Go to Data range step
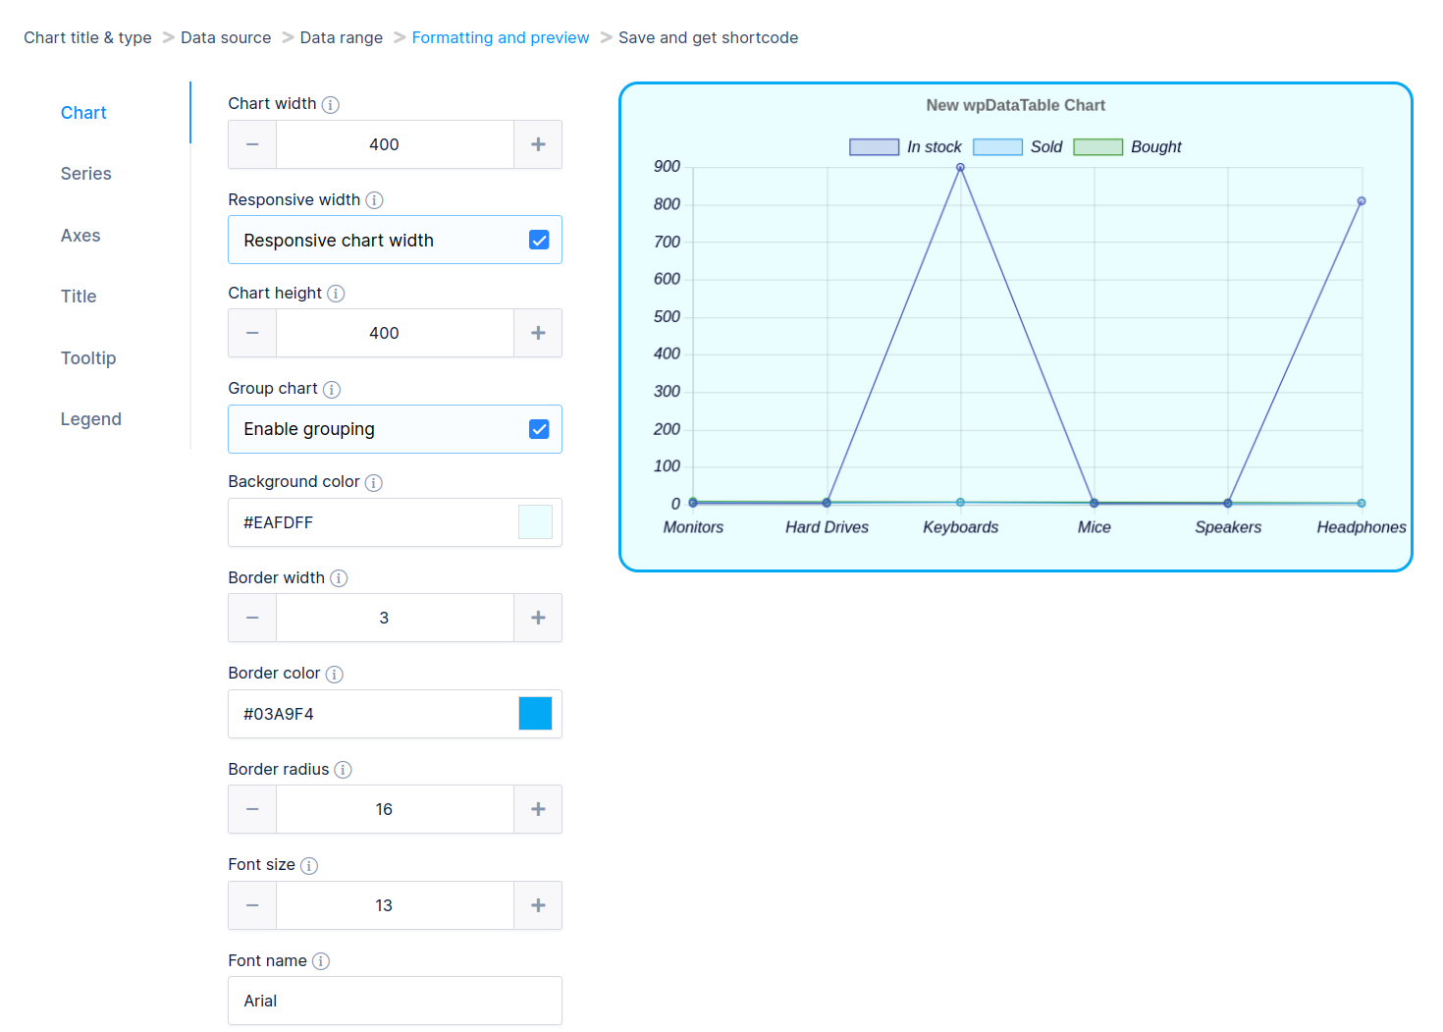The width and height of the screenshot is (1443, 1032). [x=342, y=37]
